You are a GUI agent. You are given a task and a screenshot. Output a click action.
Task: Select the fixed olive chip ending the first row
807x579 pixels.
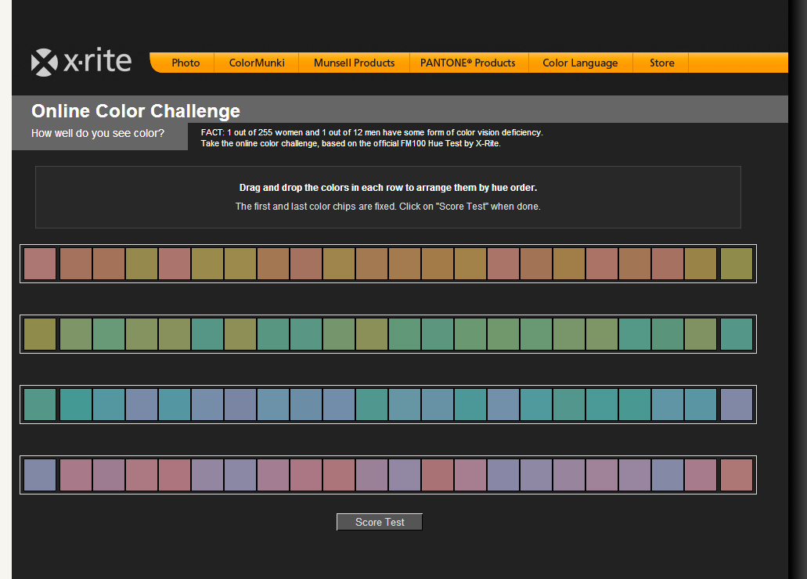click(x=737, y=264)
